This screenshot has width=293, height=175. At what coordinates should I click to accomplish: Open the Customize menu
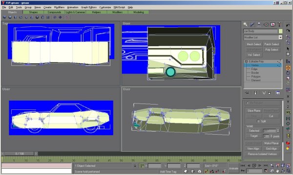pos(105,7)
